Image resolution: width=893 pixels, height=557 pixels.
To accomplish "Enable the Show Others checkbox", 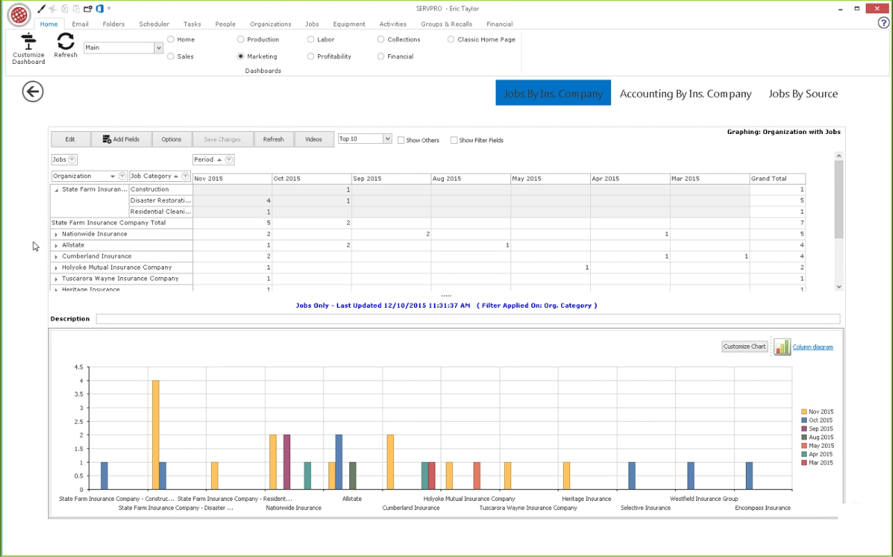I will tap(401, 140).
